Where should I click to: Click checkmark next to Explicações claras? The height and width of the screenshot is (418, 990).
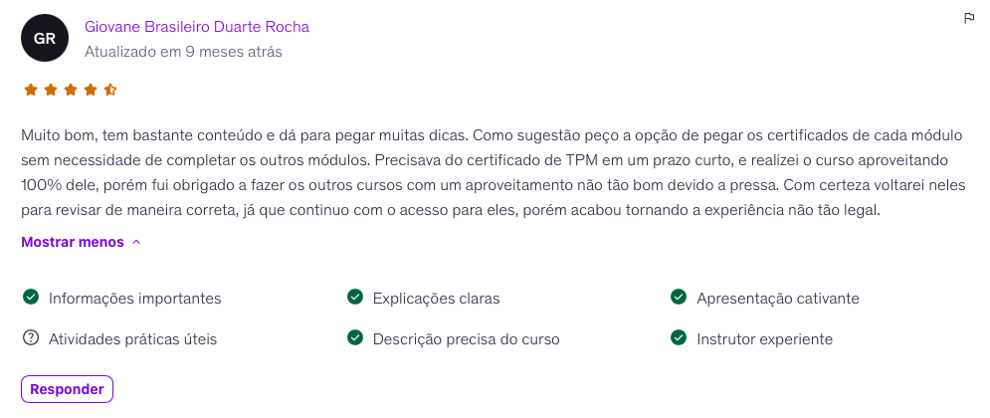click(x=354, y=297)
